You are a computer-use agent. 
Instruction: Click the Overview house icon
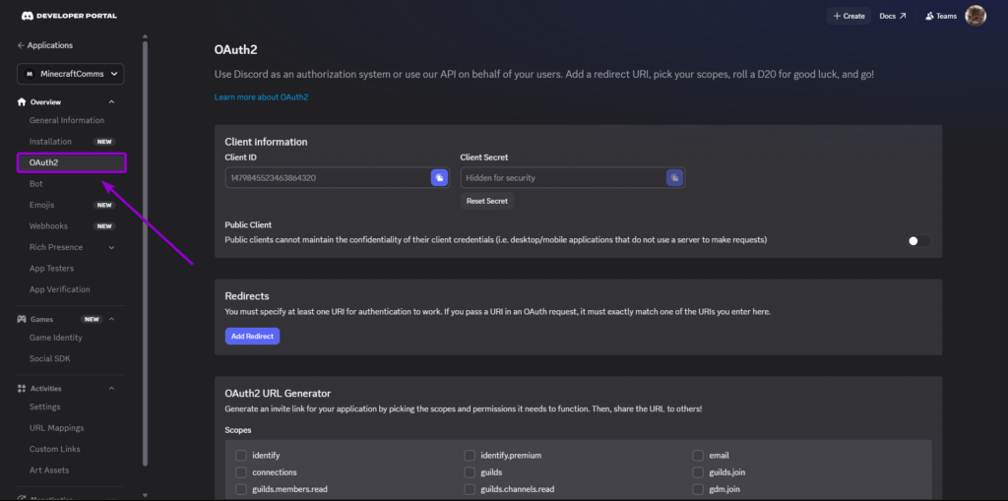(22, 102)
